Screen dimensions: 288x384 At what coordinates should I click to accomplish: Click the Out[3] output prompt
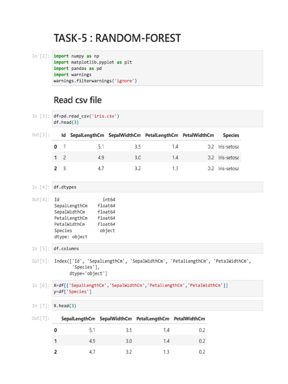click(x=40, y=135)
